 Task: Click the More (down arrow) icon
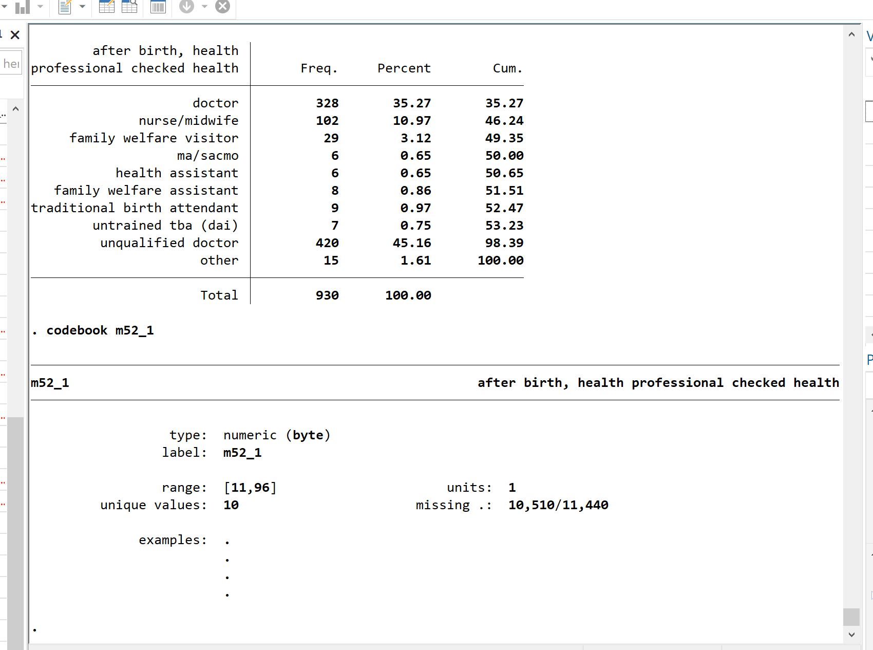186,7
